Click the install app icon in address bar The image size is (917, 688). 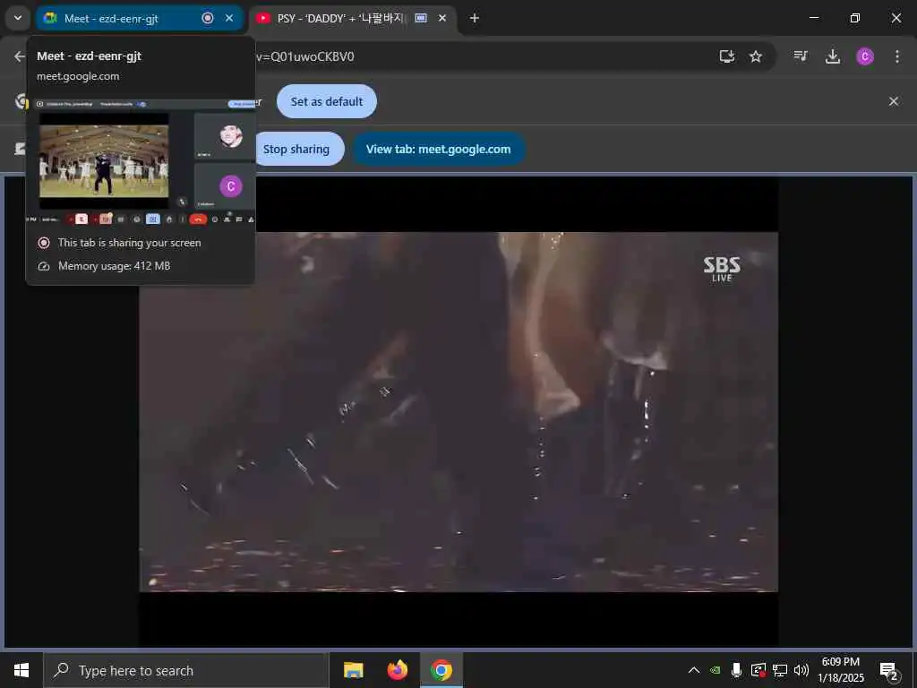727,56
